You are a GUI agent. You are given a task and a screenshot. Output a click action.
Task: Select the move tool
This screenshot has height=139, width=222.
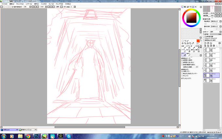click(x=182, y=43)
